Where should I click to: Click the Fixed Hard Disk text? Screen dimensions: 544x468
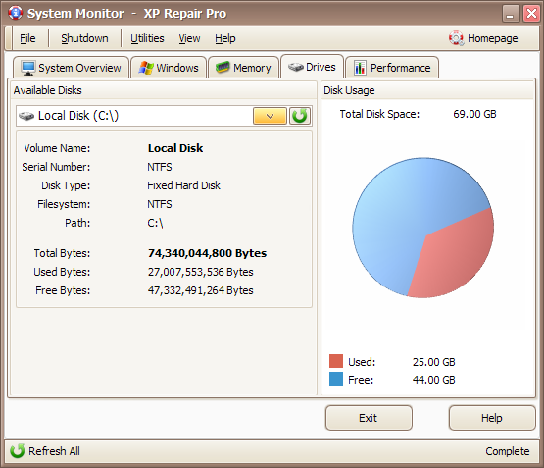pos(183,185)
